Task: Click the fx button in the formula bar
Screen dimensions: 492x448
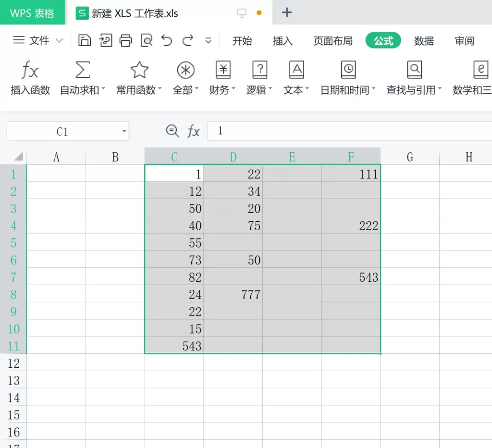Action: tap(194, 131)
